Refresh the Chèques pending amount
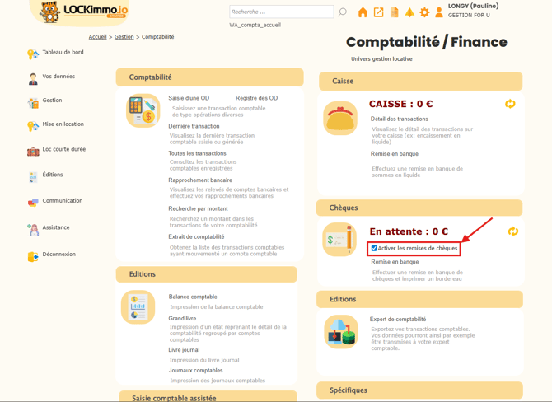 (512, 231)
